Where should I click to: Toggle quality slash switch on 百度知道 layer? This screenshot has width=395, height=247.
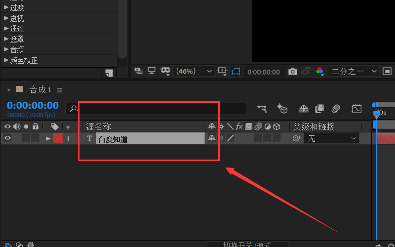231,138
